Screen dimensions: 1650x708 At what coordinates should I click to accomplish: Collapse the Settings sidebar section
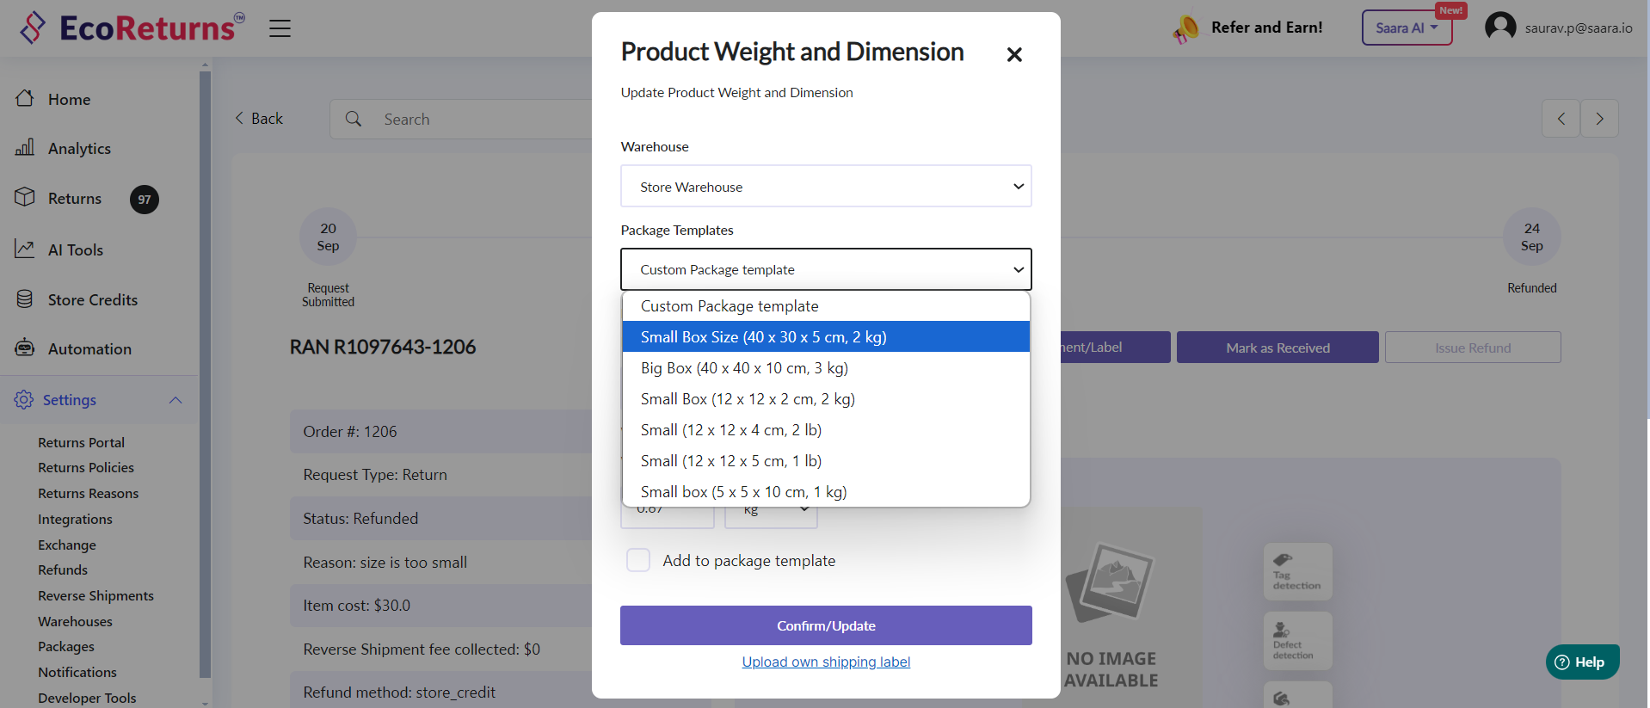tap(175, 400)
